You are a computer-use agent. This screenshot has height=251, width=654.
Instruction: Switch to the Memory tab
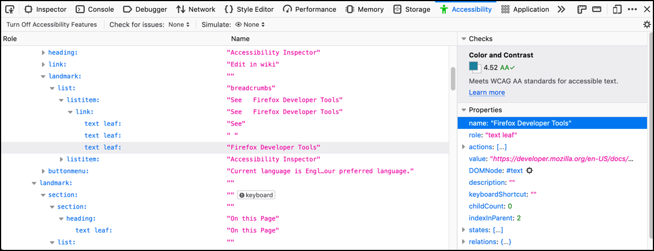point(364,9)
